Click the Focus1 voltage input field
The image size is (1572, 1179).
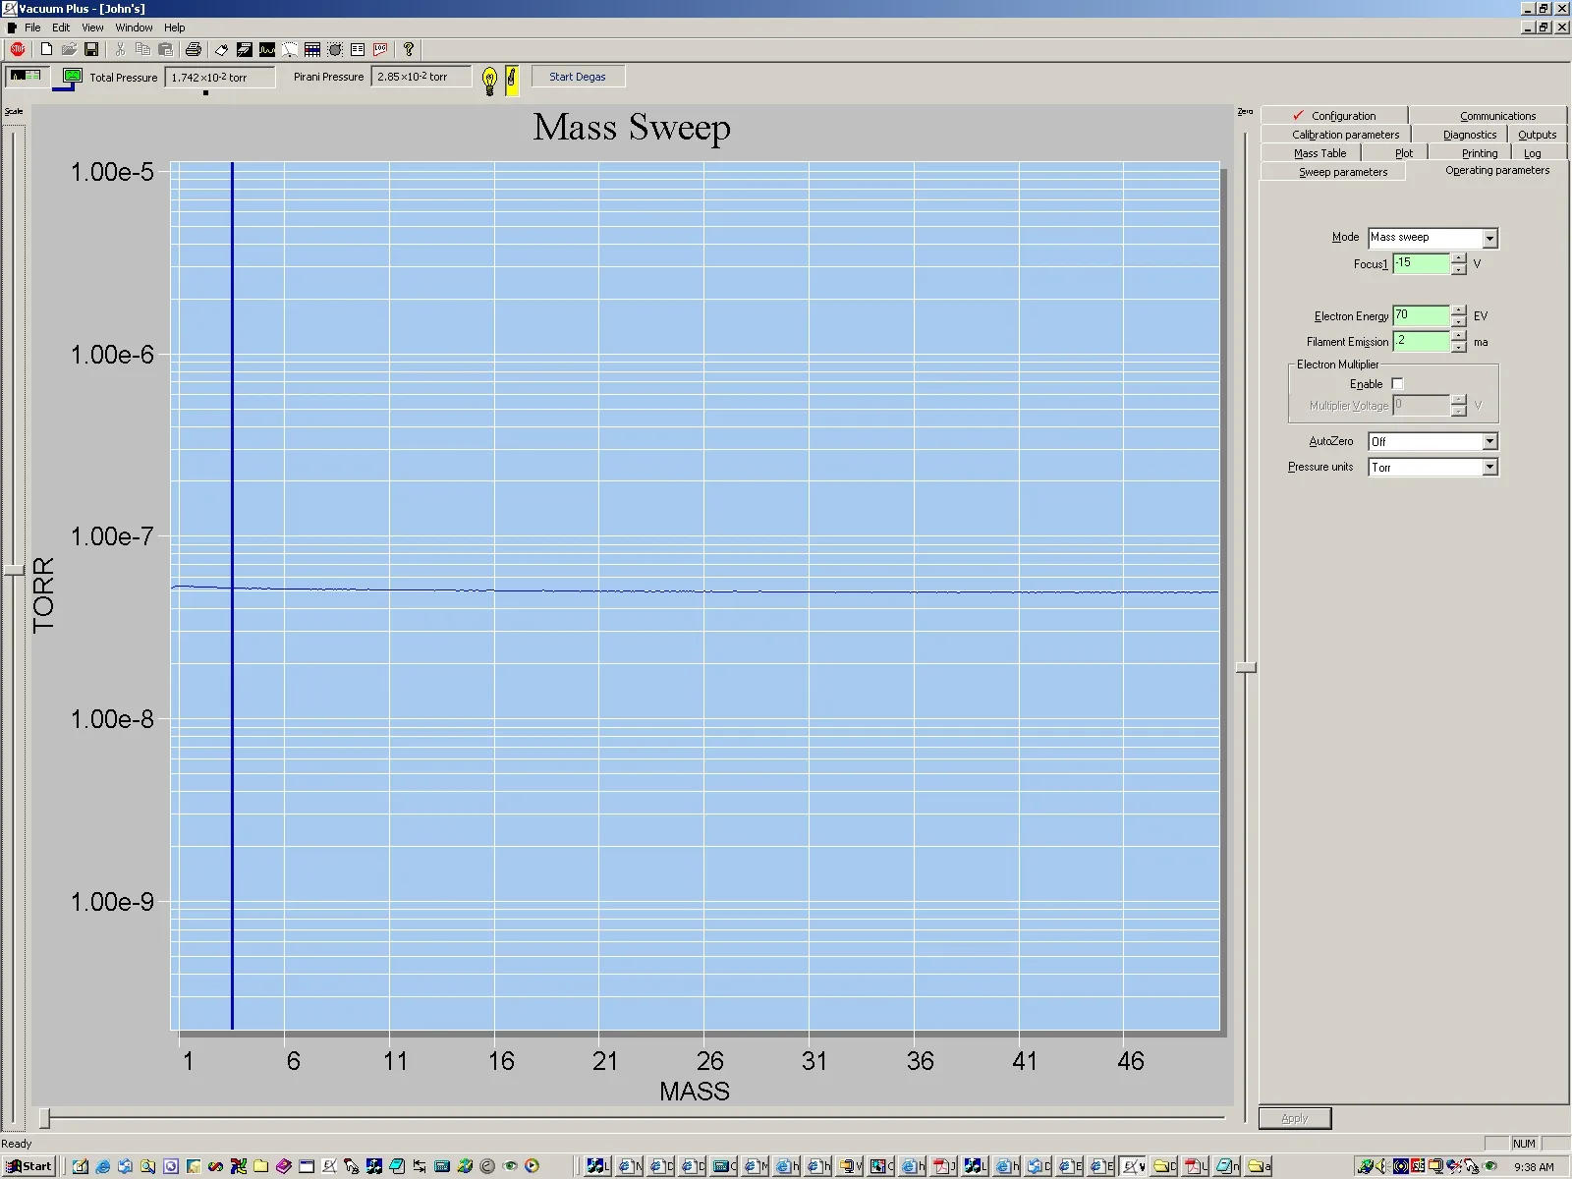pos(1421,263)
